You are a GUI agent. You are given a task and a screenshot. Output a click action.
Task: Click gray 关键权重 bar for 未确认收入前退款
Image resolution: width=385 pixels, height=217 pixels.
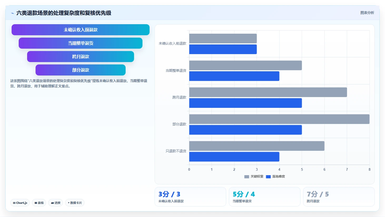click(x=223, y=38)
